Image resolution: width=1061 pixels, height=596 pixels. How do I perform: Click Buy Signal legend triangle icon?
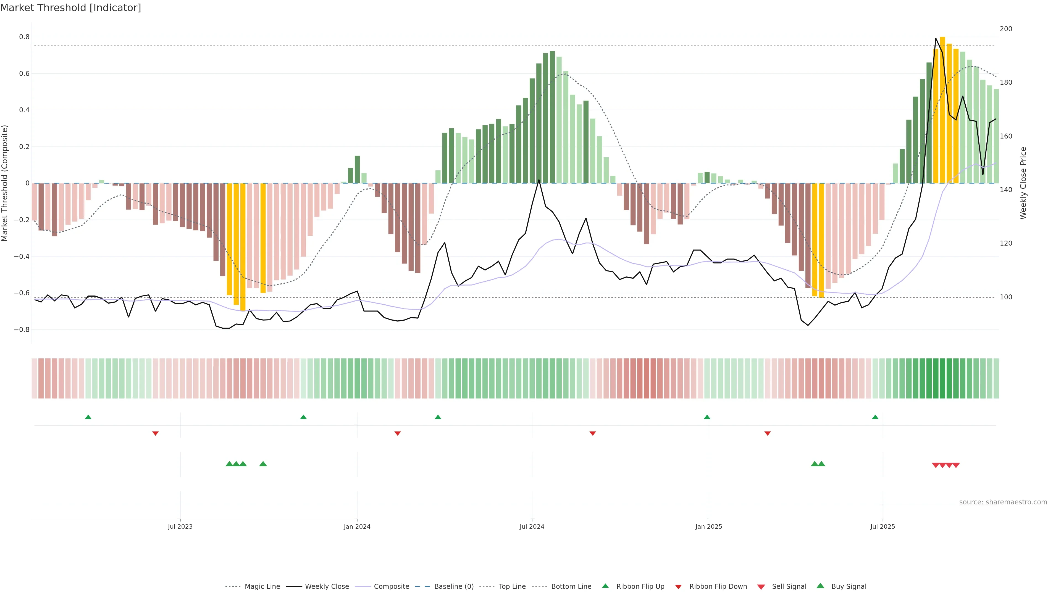tap(820, 586)
